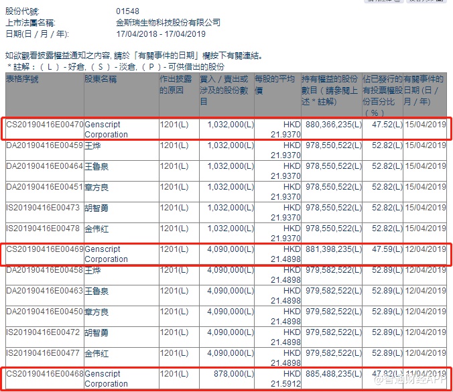The image size is (453, 392).
Task: Click 12/04/2019 date in the CS20190416E00469 row
Action: [x=425, y=249]
